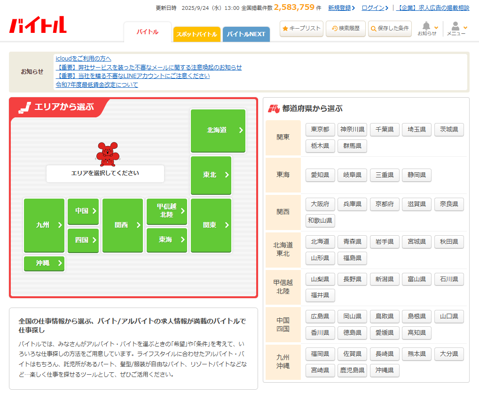Click the 都道府県から選ぶ map icon
Viewport: 479px width, 393px height.
(x=274, y=109)
